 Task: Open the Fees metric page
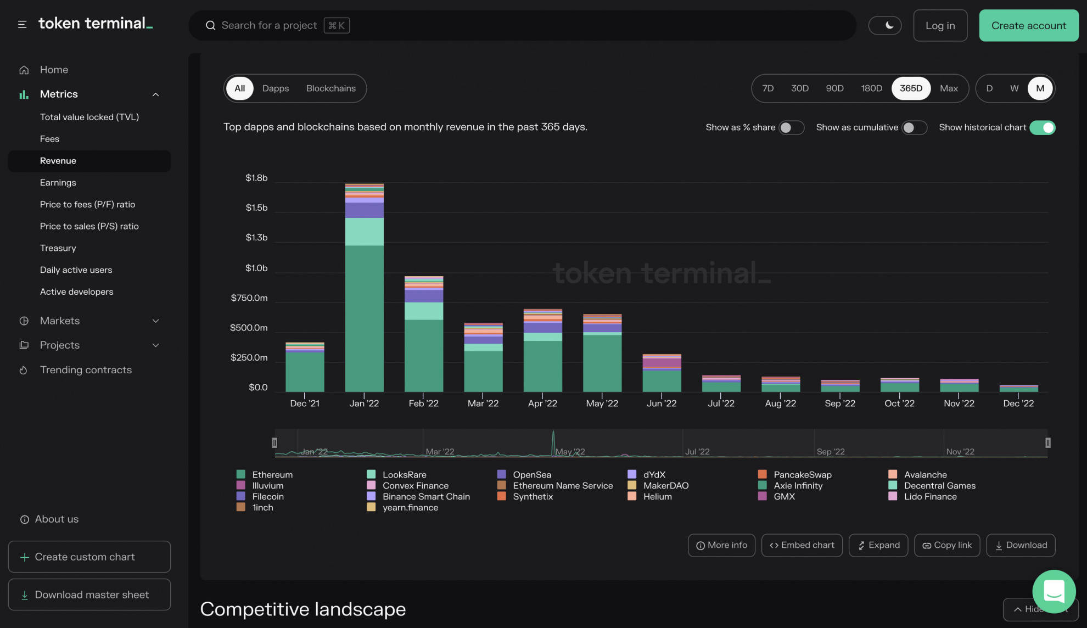pyautogui.click(x=49, y=138)
